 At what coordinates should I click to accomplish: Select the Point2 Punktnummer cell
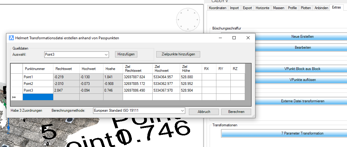[38, 84]
